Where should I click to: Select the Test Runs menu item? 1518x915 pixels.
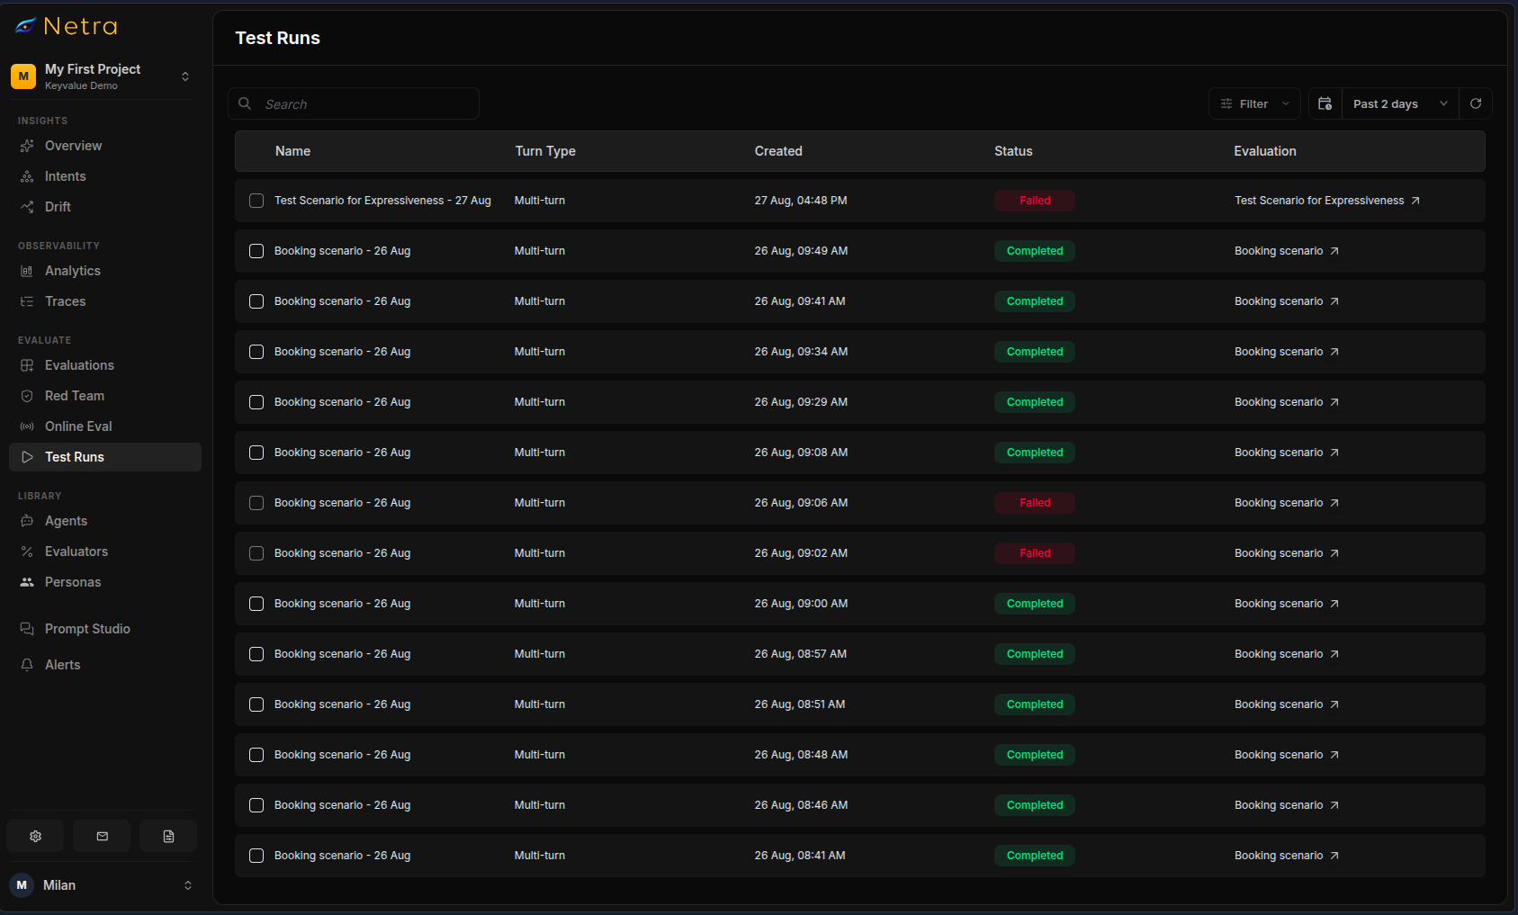pos(105,457)
